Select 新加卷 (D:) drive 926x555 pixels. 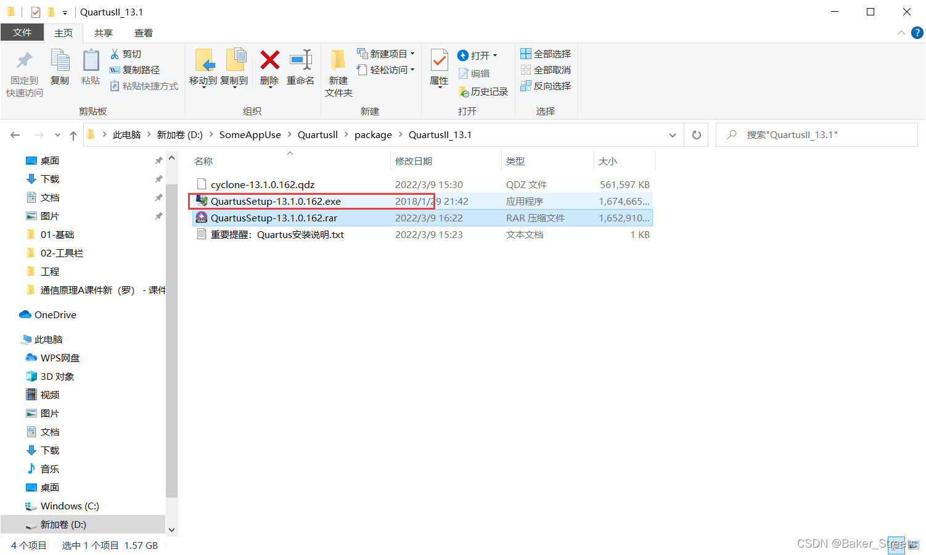(63, 524)
